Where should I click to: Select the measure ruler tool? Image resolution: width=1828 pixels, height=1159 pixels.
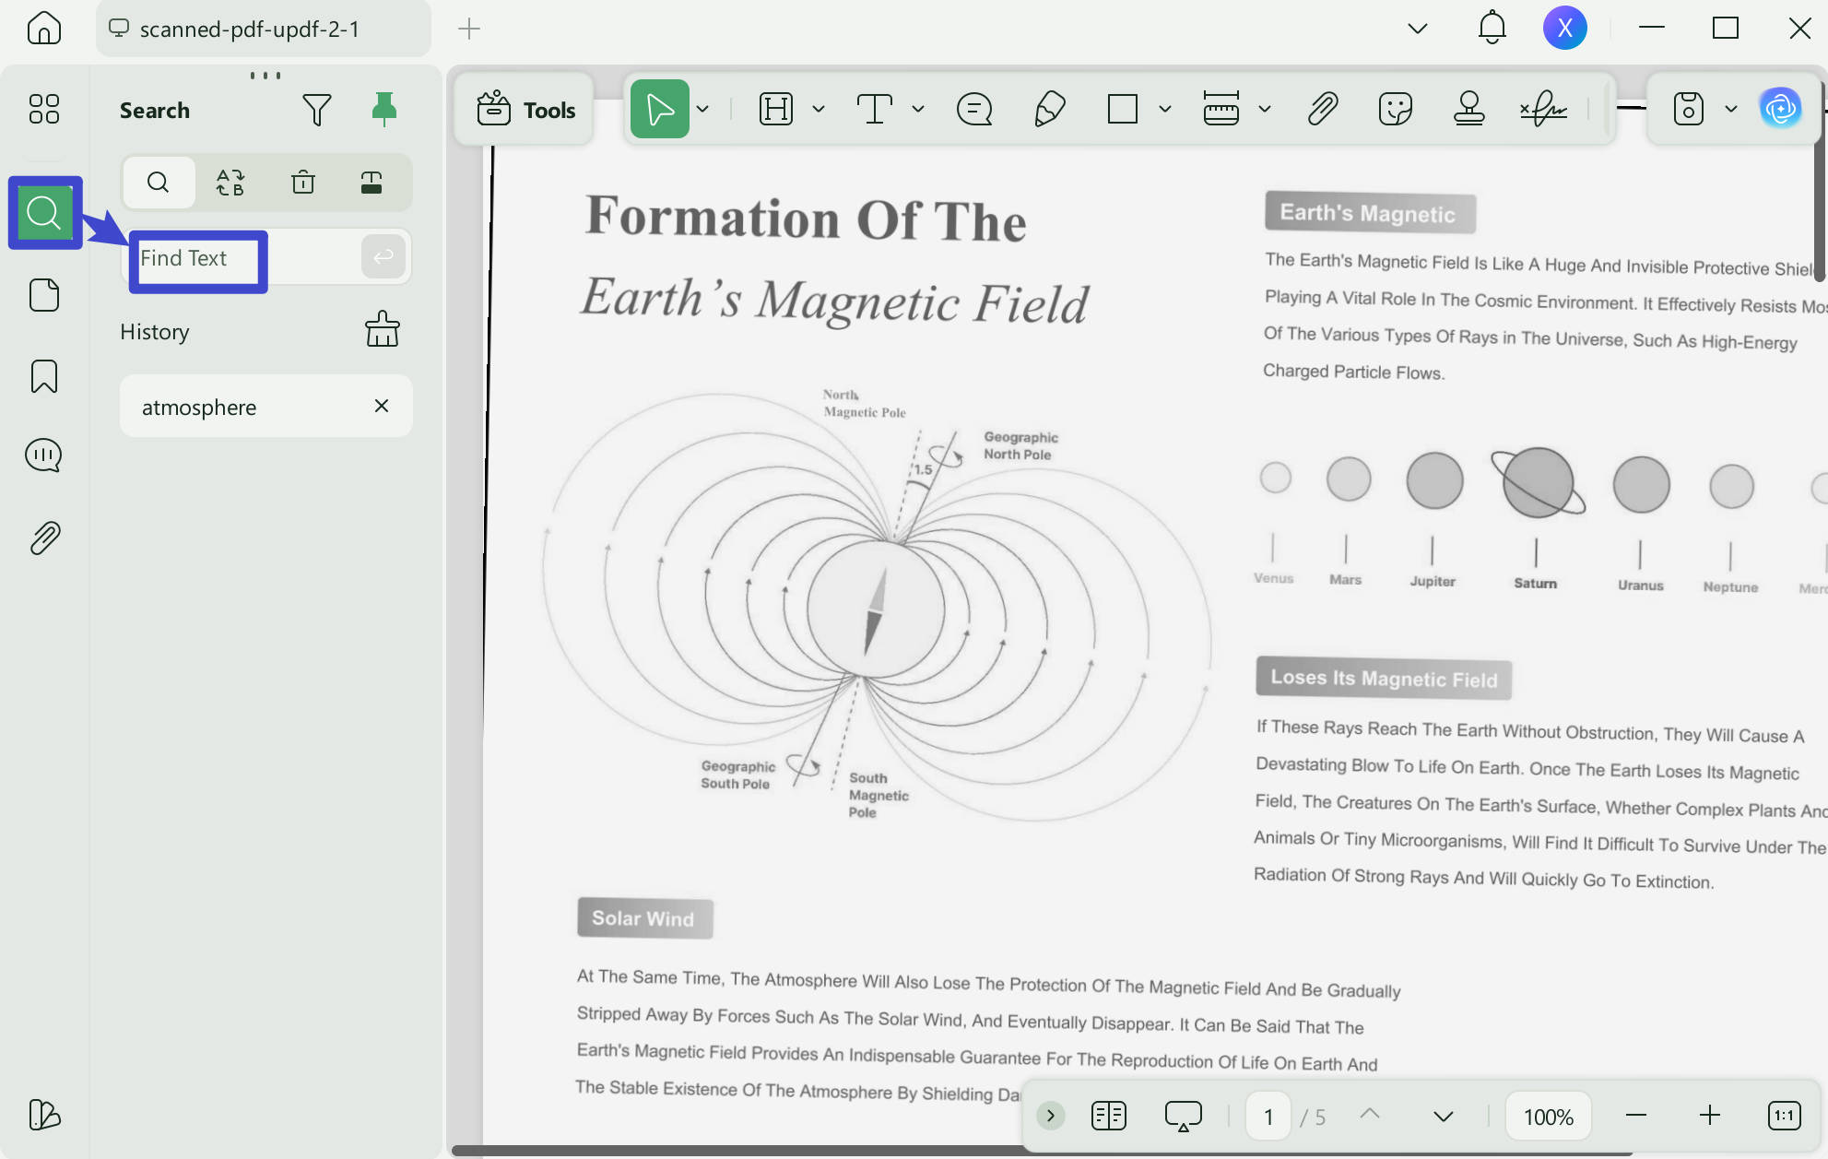coord(1221,109)
